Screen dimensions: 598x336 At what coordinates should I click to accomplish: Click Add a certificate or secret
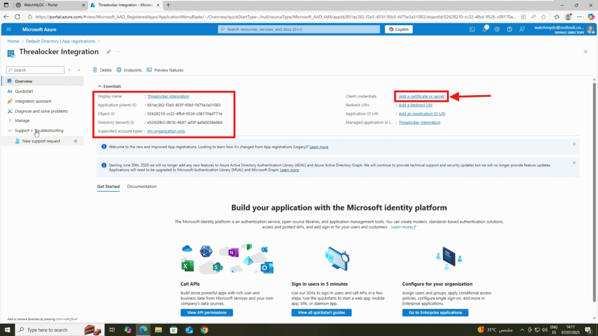(422, 96)
